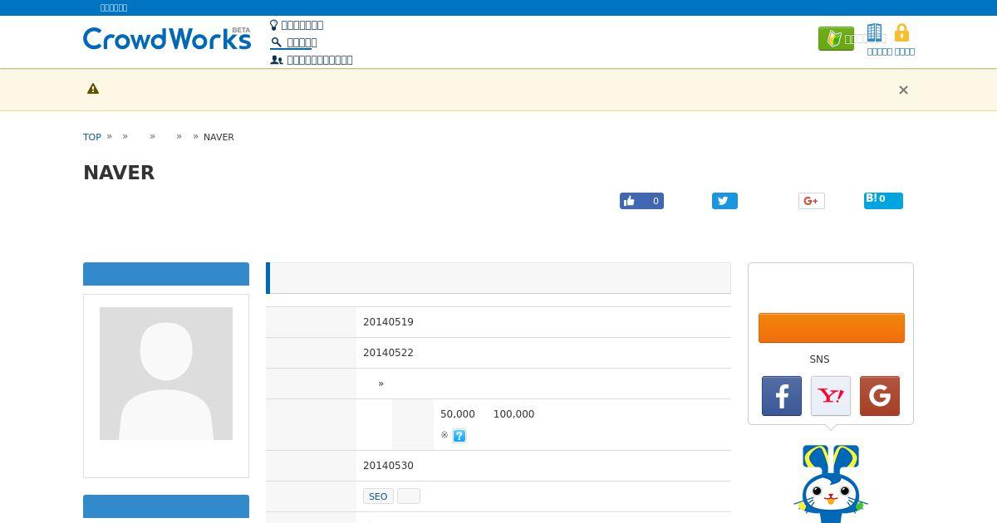This screenshot has width=997, height=523.
Task: Select the amount 50,000
Action: [458, 414]
